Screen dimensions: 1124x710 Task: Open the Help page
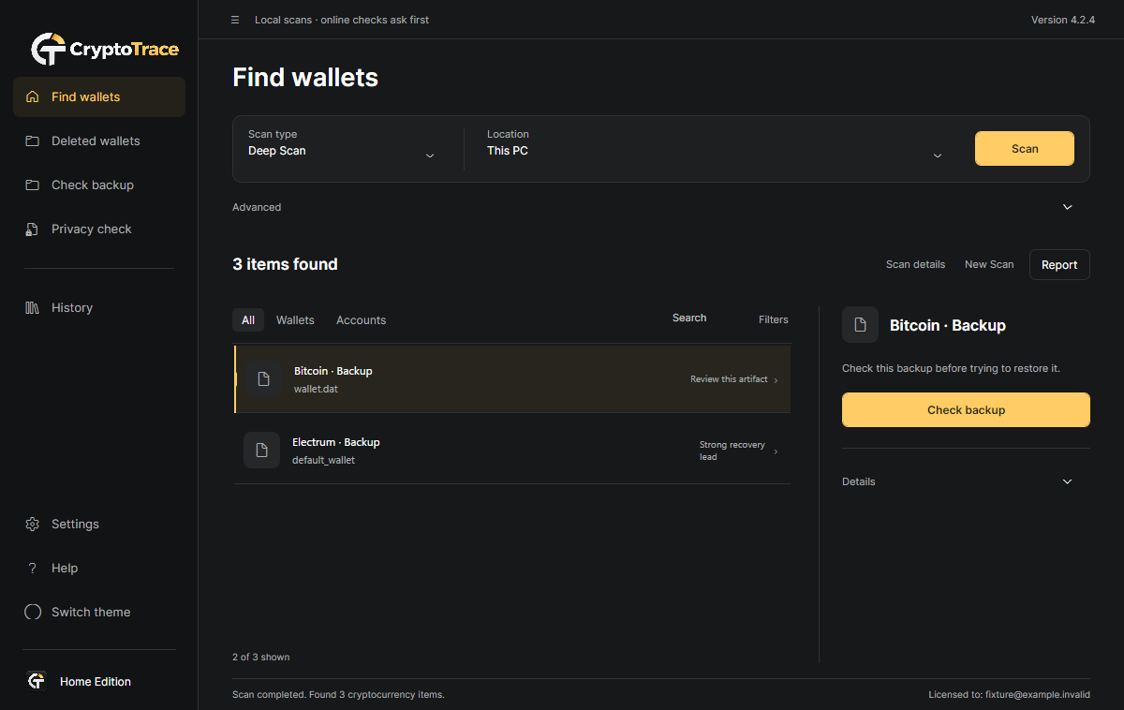[99, 568]
